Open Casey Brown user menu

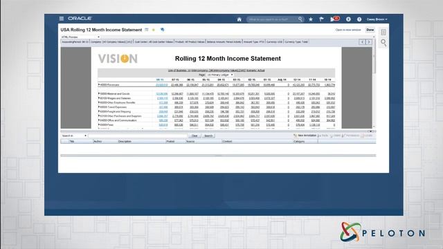(377, 19)
